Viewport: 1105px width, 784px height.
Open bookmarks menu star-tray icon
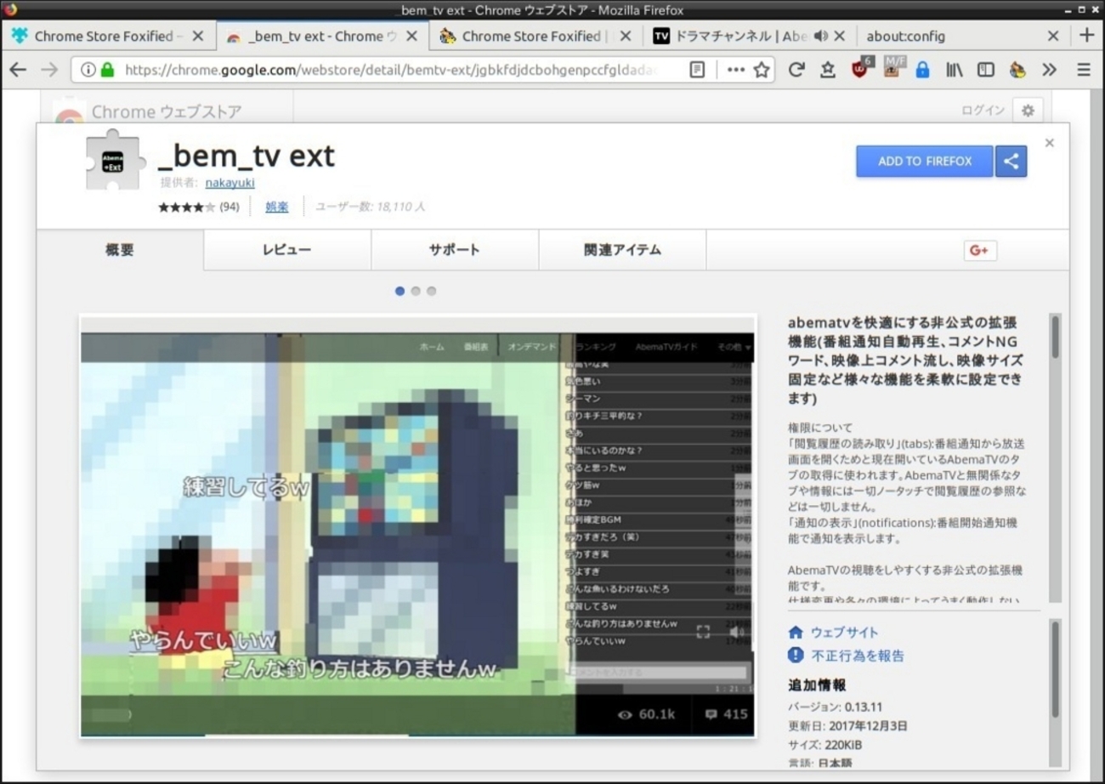827,70
